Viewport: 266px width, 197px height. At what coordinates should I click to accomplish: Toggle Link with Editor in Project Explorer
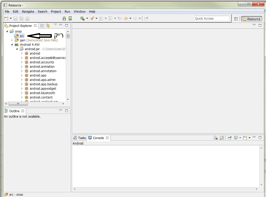pyautogui.click(x=48, y=26)
